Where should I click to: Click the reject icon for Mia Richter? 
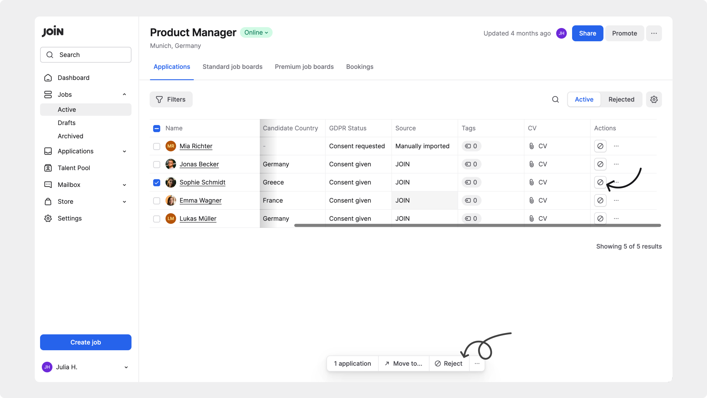[x=600, y=146]
